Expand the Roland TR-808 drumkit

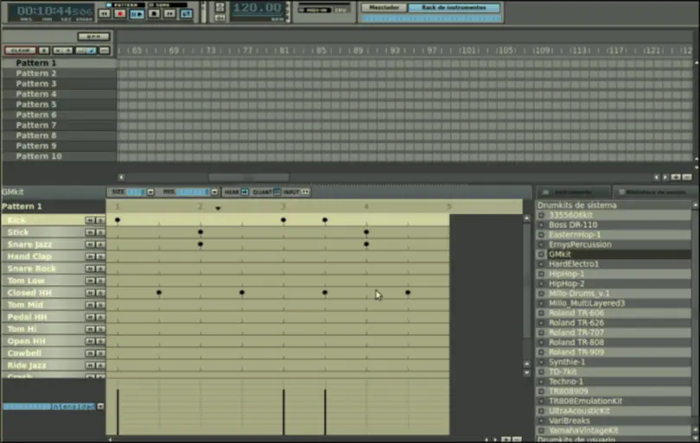(541, 342)
